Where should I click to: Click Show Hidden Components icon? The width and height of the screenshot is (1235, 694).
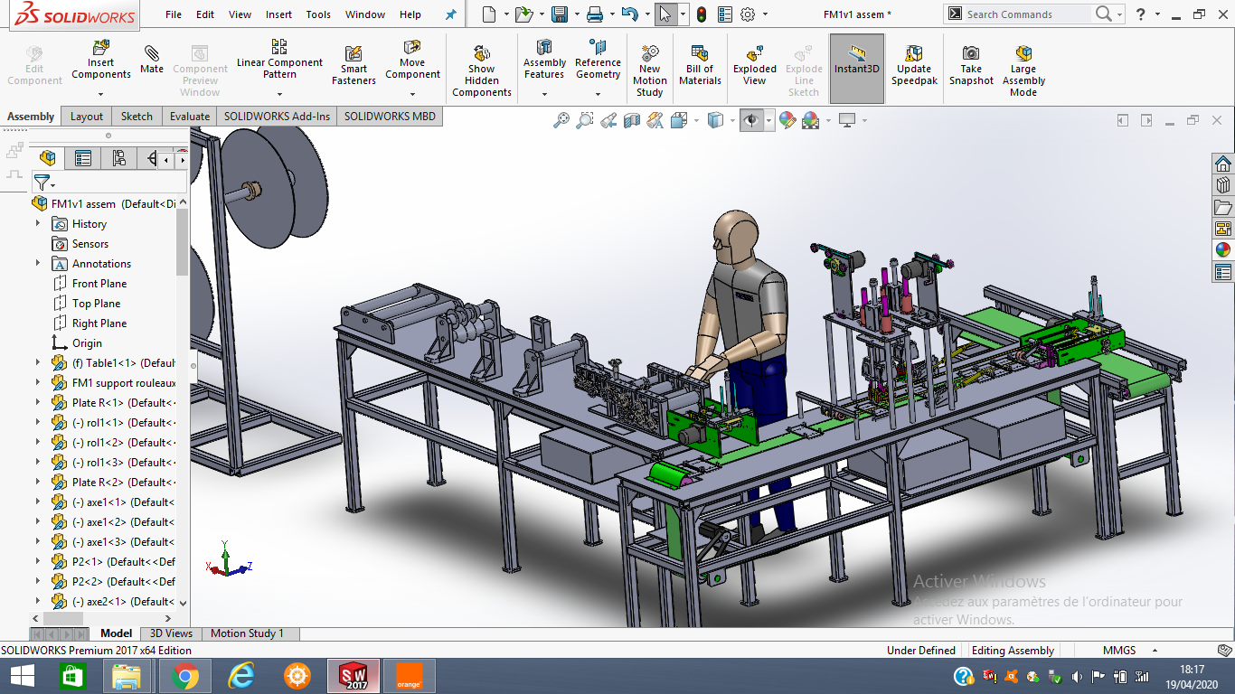[482, 53]
